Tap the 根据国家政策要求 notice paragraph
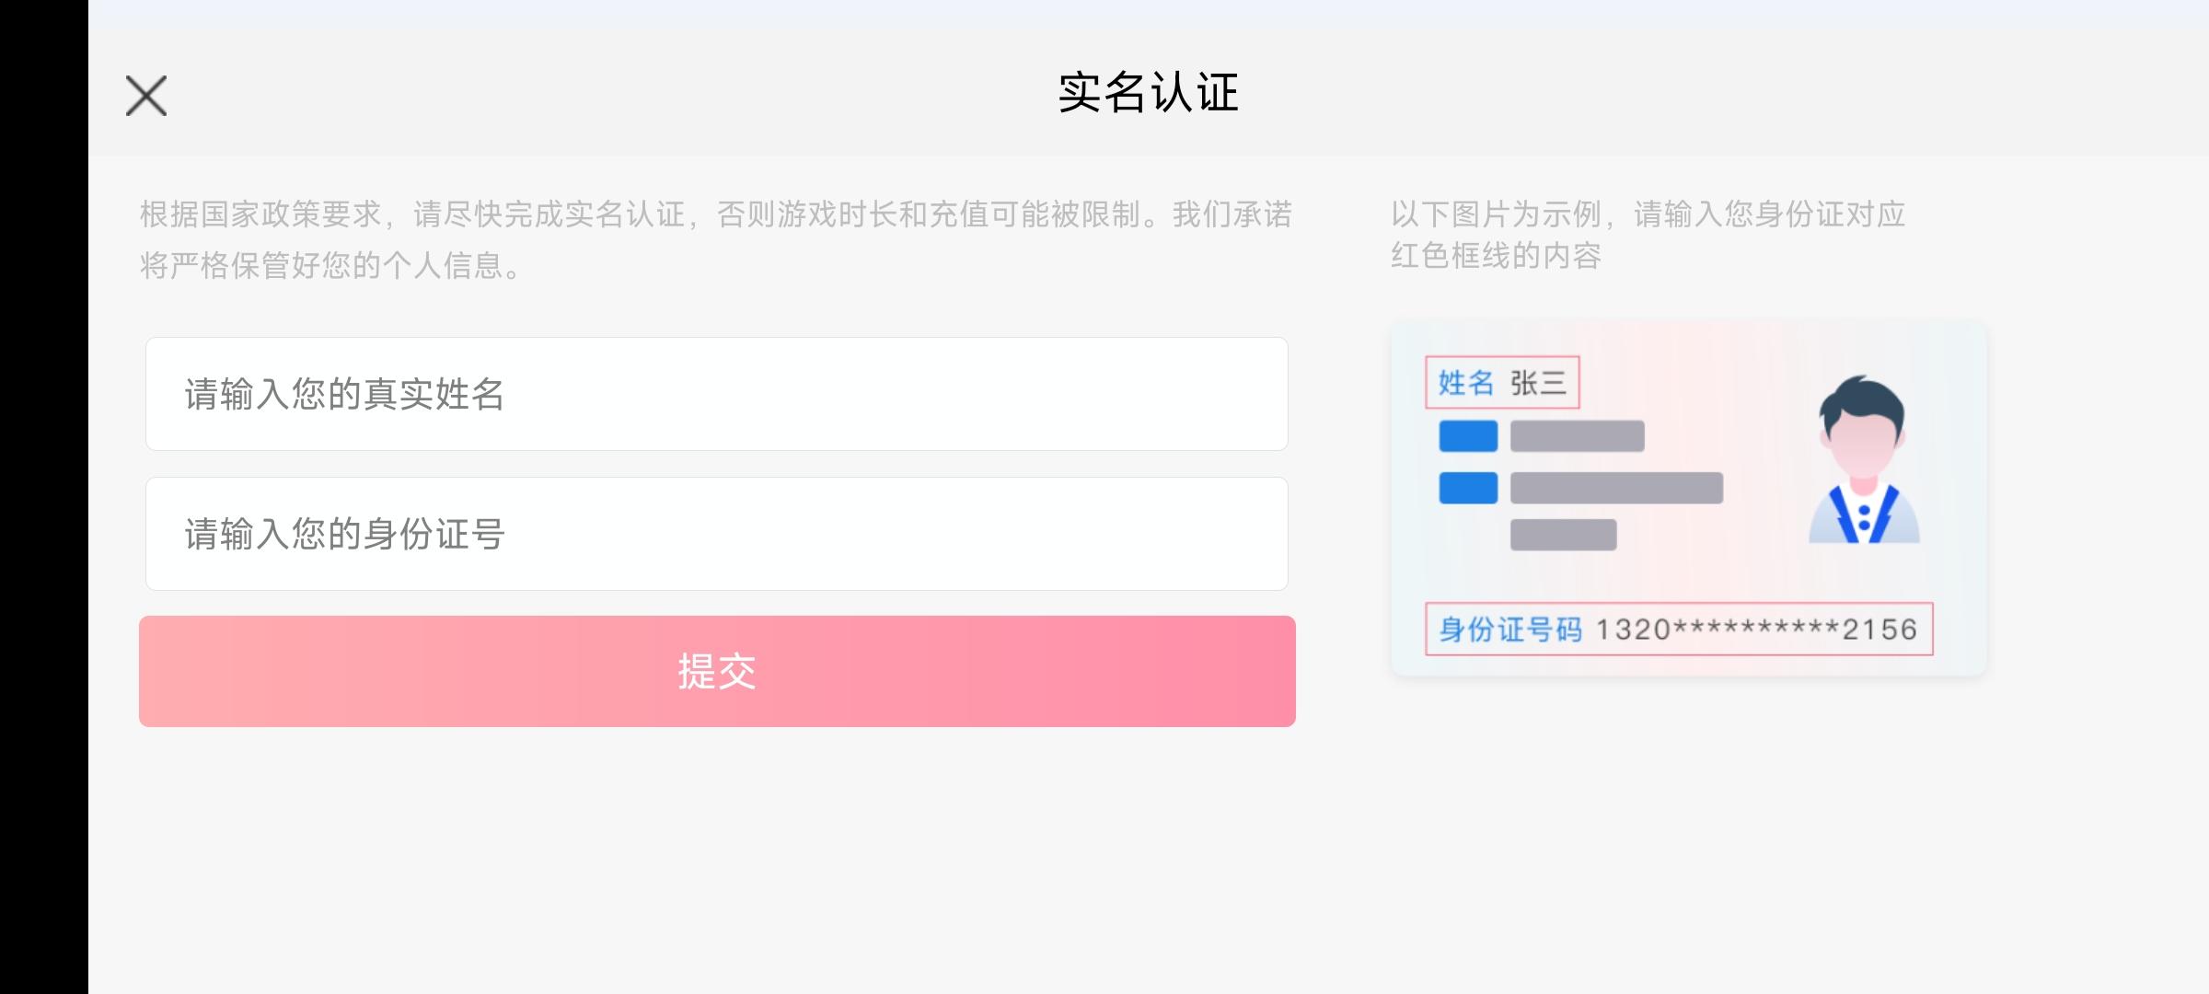Viewport: 2209px width, 994px height. point(716,239)
